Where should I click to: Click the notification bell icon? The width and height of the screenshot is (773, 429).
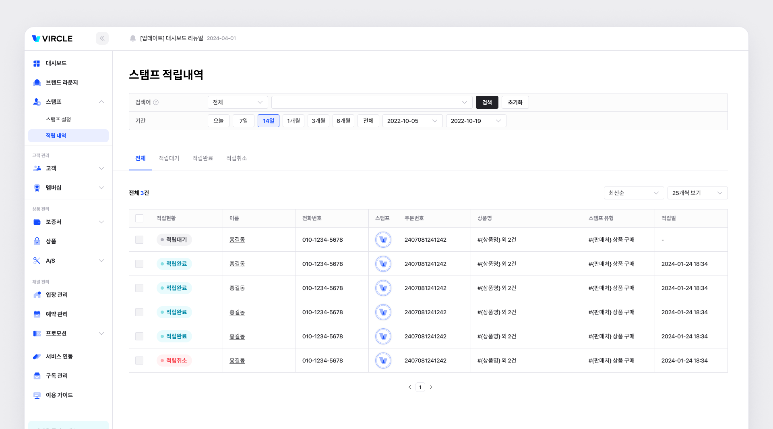[133, 38]
